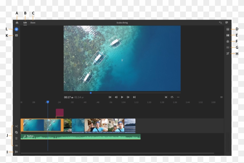
Task: Open the Transitions panel icon
Action: 228,35
